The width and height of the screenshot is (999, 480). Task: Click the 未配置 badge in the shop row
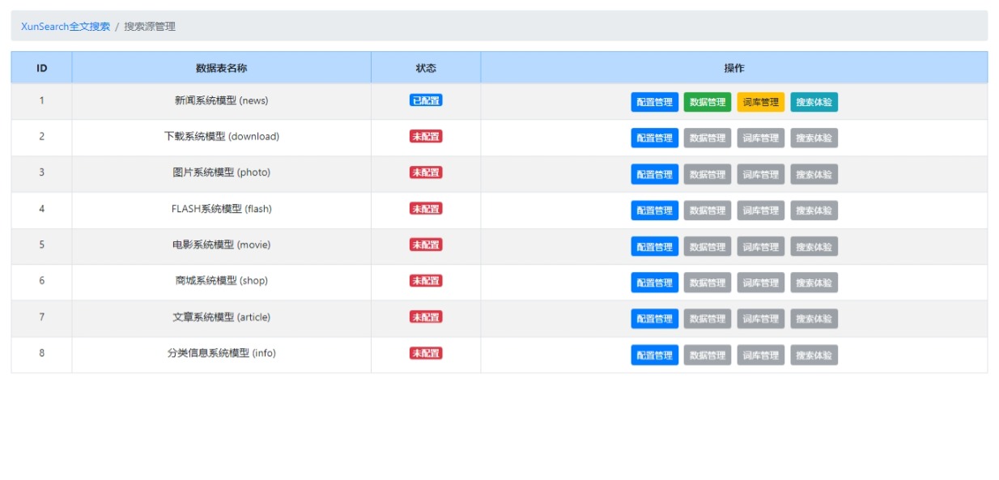click(x=426, y=281)
